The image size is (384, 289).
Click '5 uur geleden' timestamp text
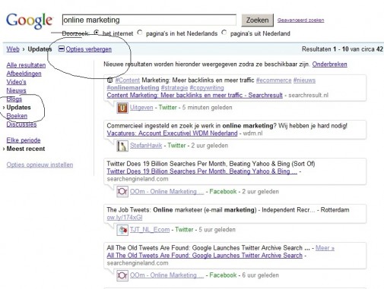pos(217,230)
